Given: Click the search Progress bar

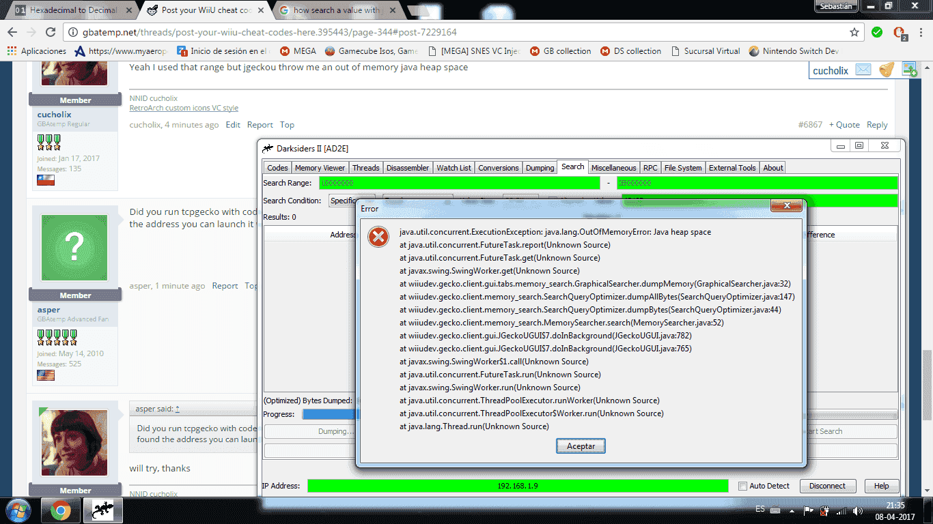Looking at the screenshot, I should (x=600, y=414).
